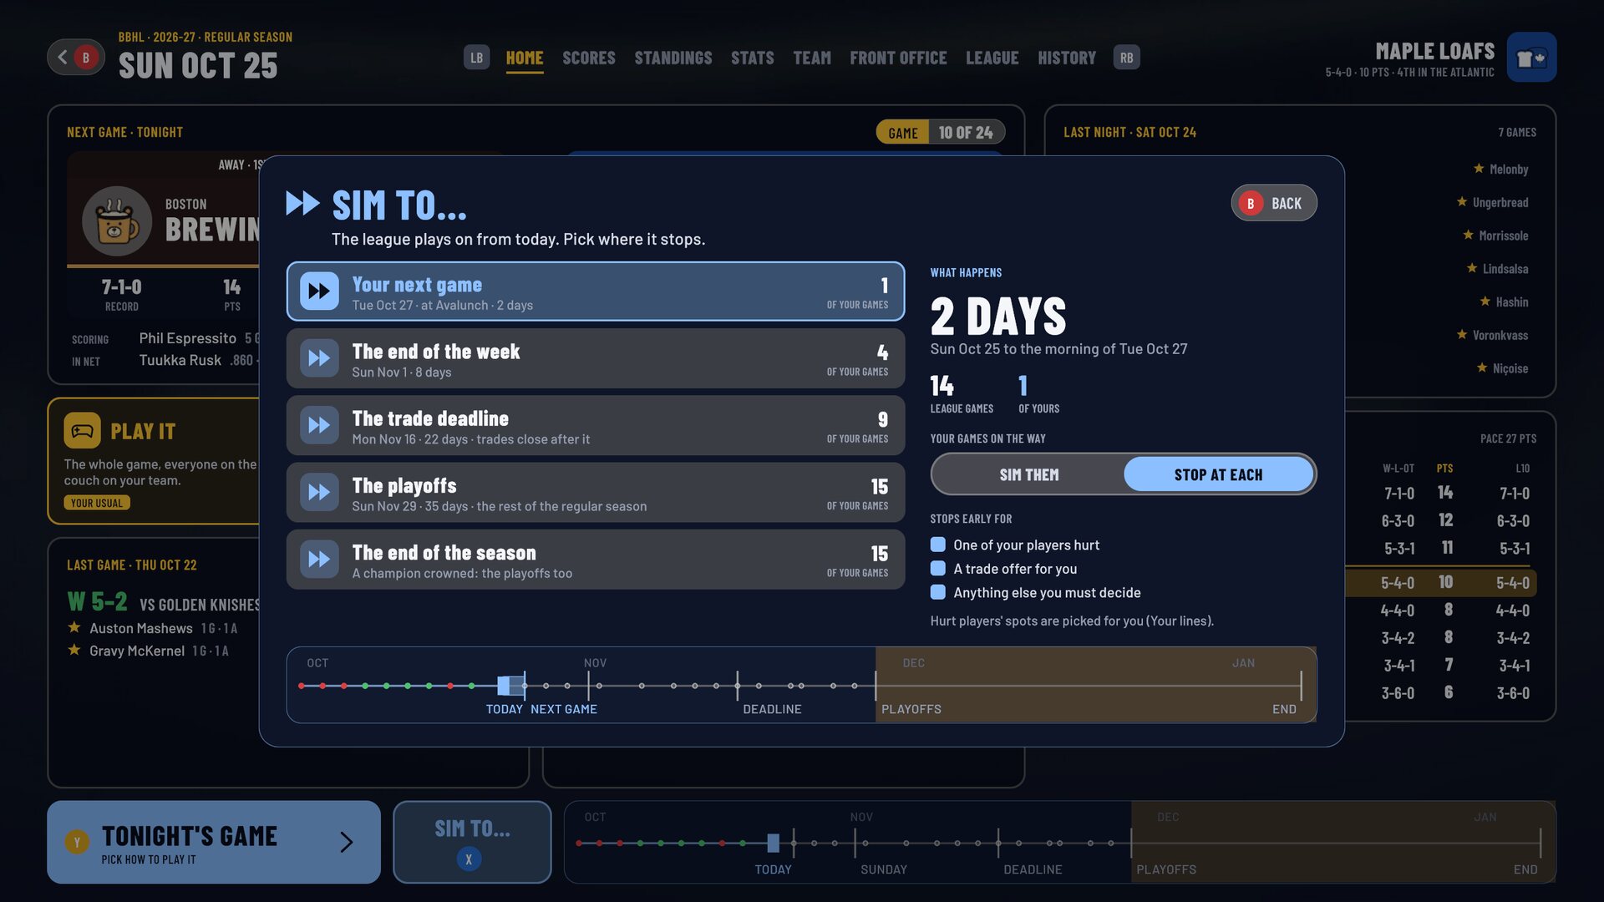Select the Stop At Each option
Screen dimensions: 1604x902
[1218, 474]
